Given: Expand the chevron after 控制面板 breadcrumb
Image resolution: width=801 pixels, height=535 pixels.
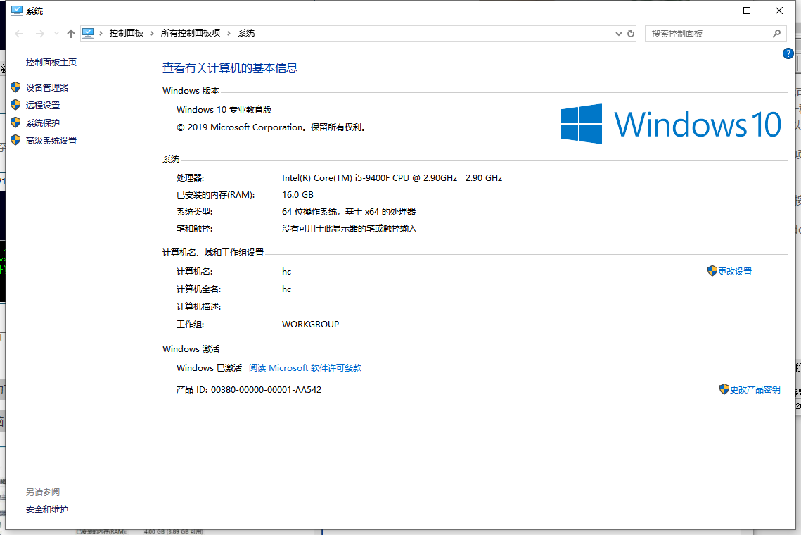Looking at the screenshot, I should pyautogui.click(x=152, y=33).
